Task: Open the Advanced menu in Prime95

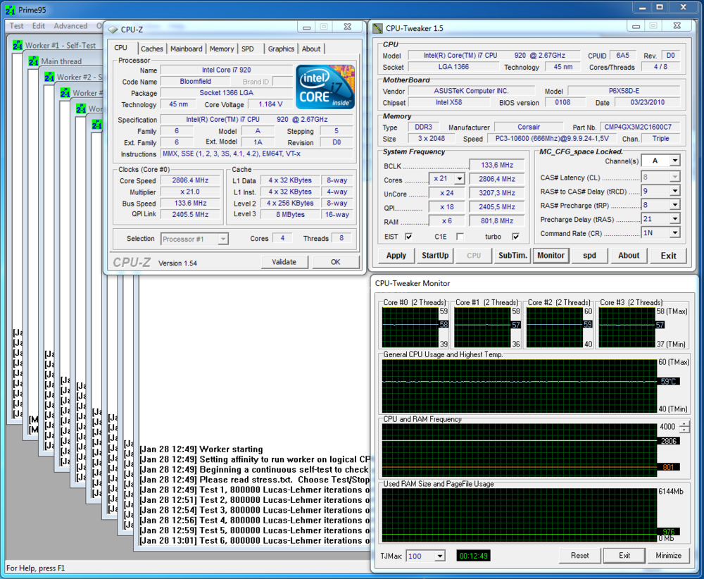Action: 70,26
